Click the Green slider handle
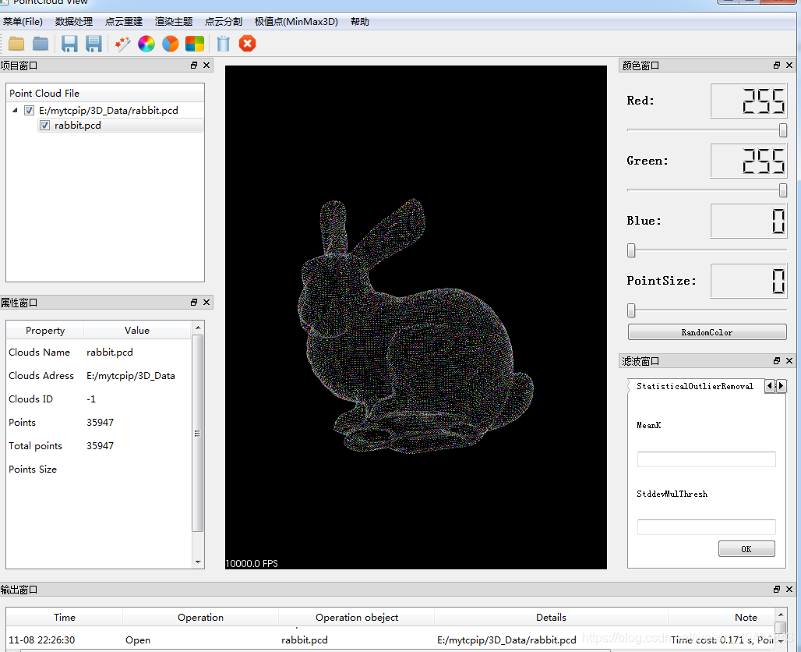The height and width of the screenshot is (652, 801). click(x=782, y=191)
